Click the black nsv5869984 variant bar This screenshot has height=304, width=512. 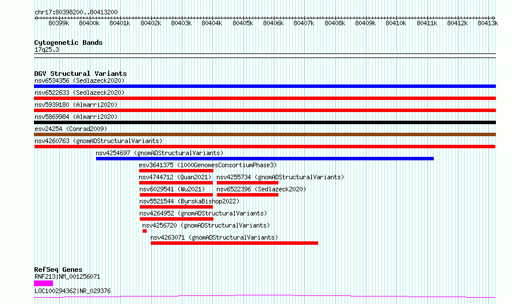[265, 122]
